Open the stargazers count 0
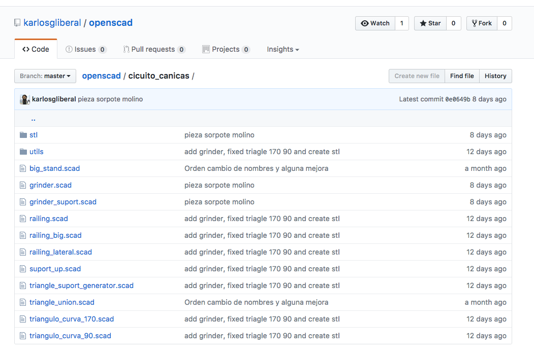This screenshot has width=534, height=357. [454, 23]
